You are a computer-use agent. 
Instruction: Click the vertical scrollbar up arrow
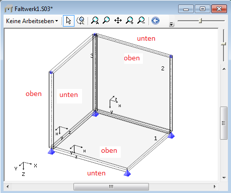coord(224,69)
